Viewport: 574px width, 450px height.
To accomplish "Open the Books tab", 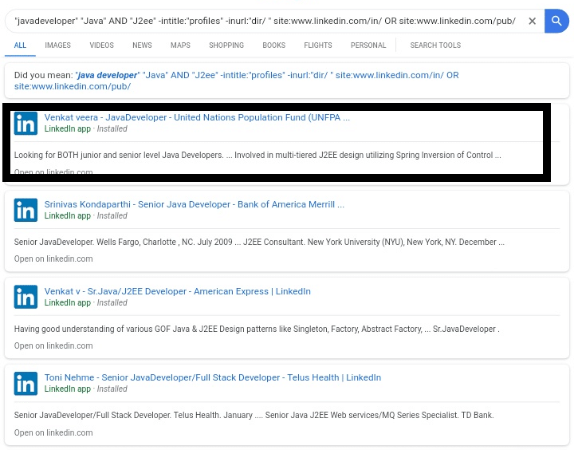I will click(273, 45).
